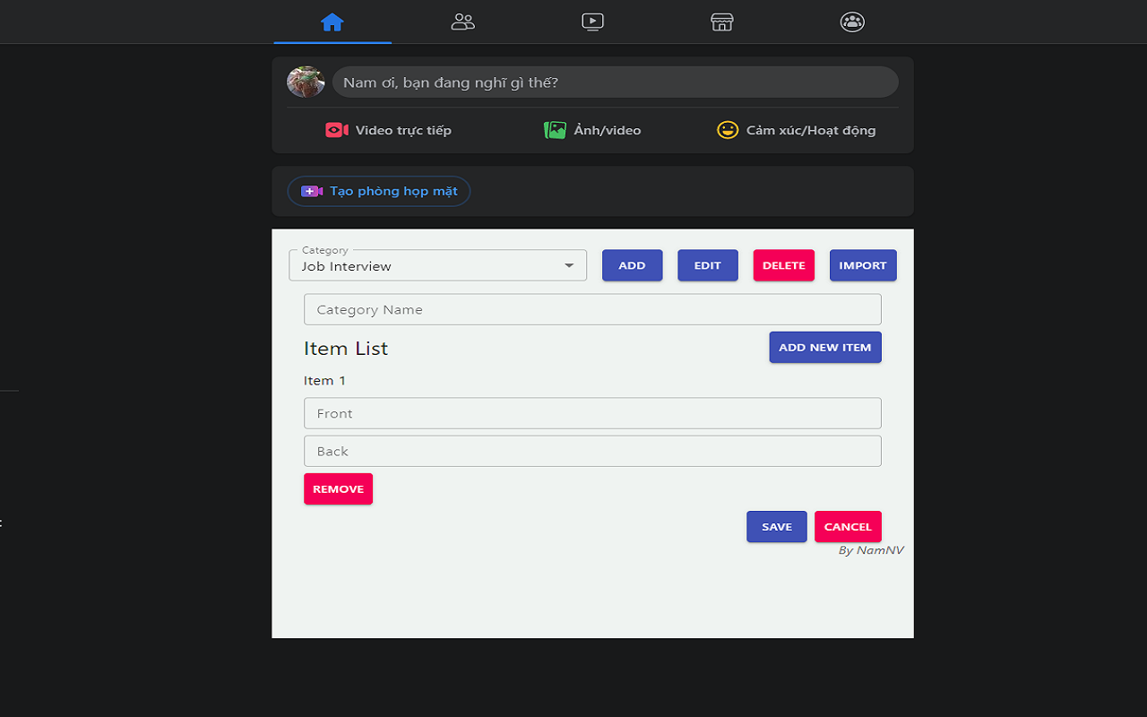Choose Ảnh/video to add a photo

point(592,130)
